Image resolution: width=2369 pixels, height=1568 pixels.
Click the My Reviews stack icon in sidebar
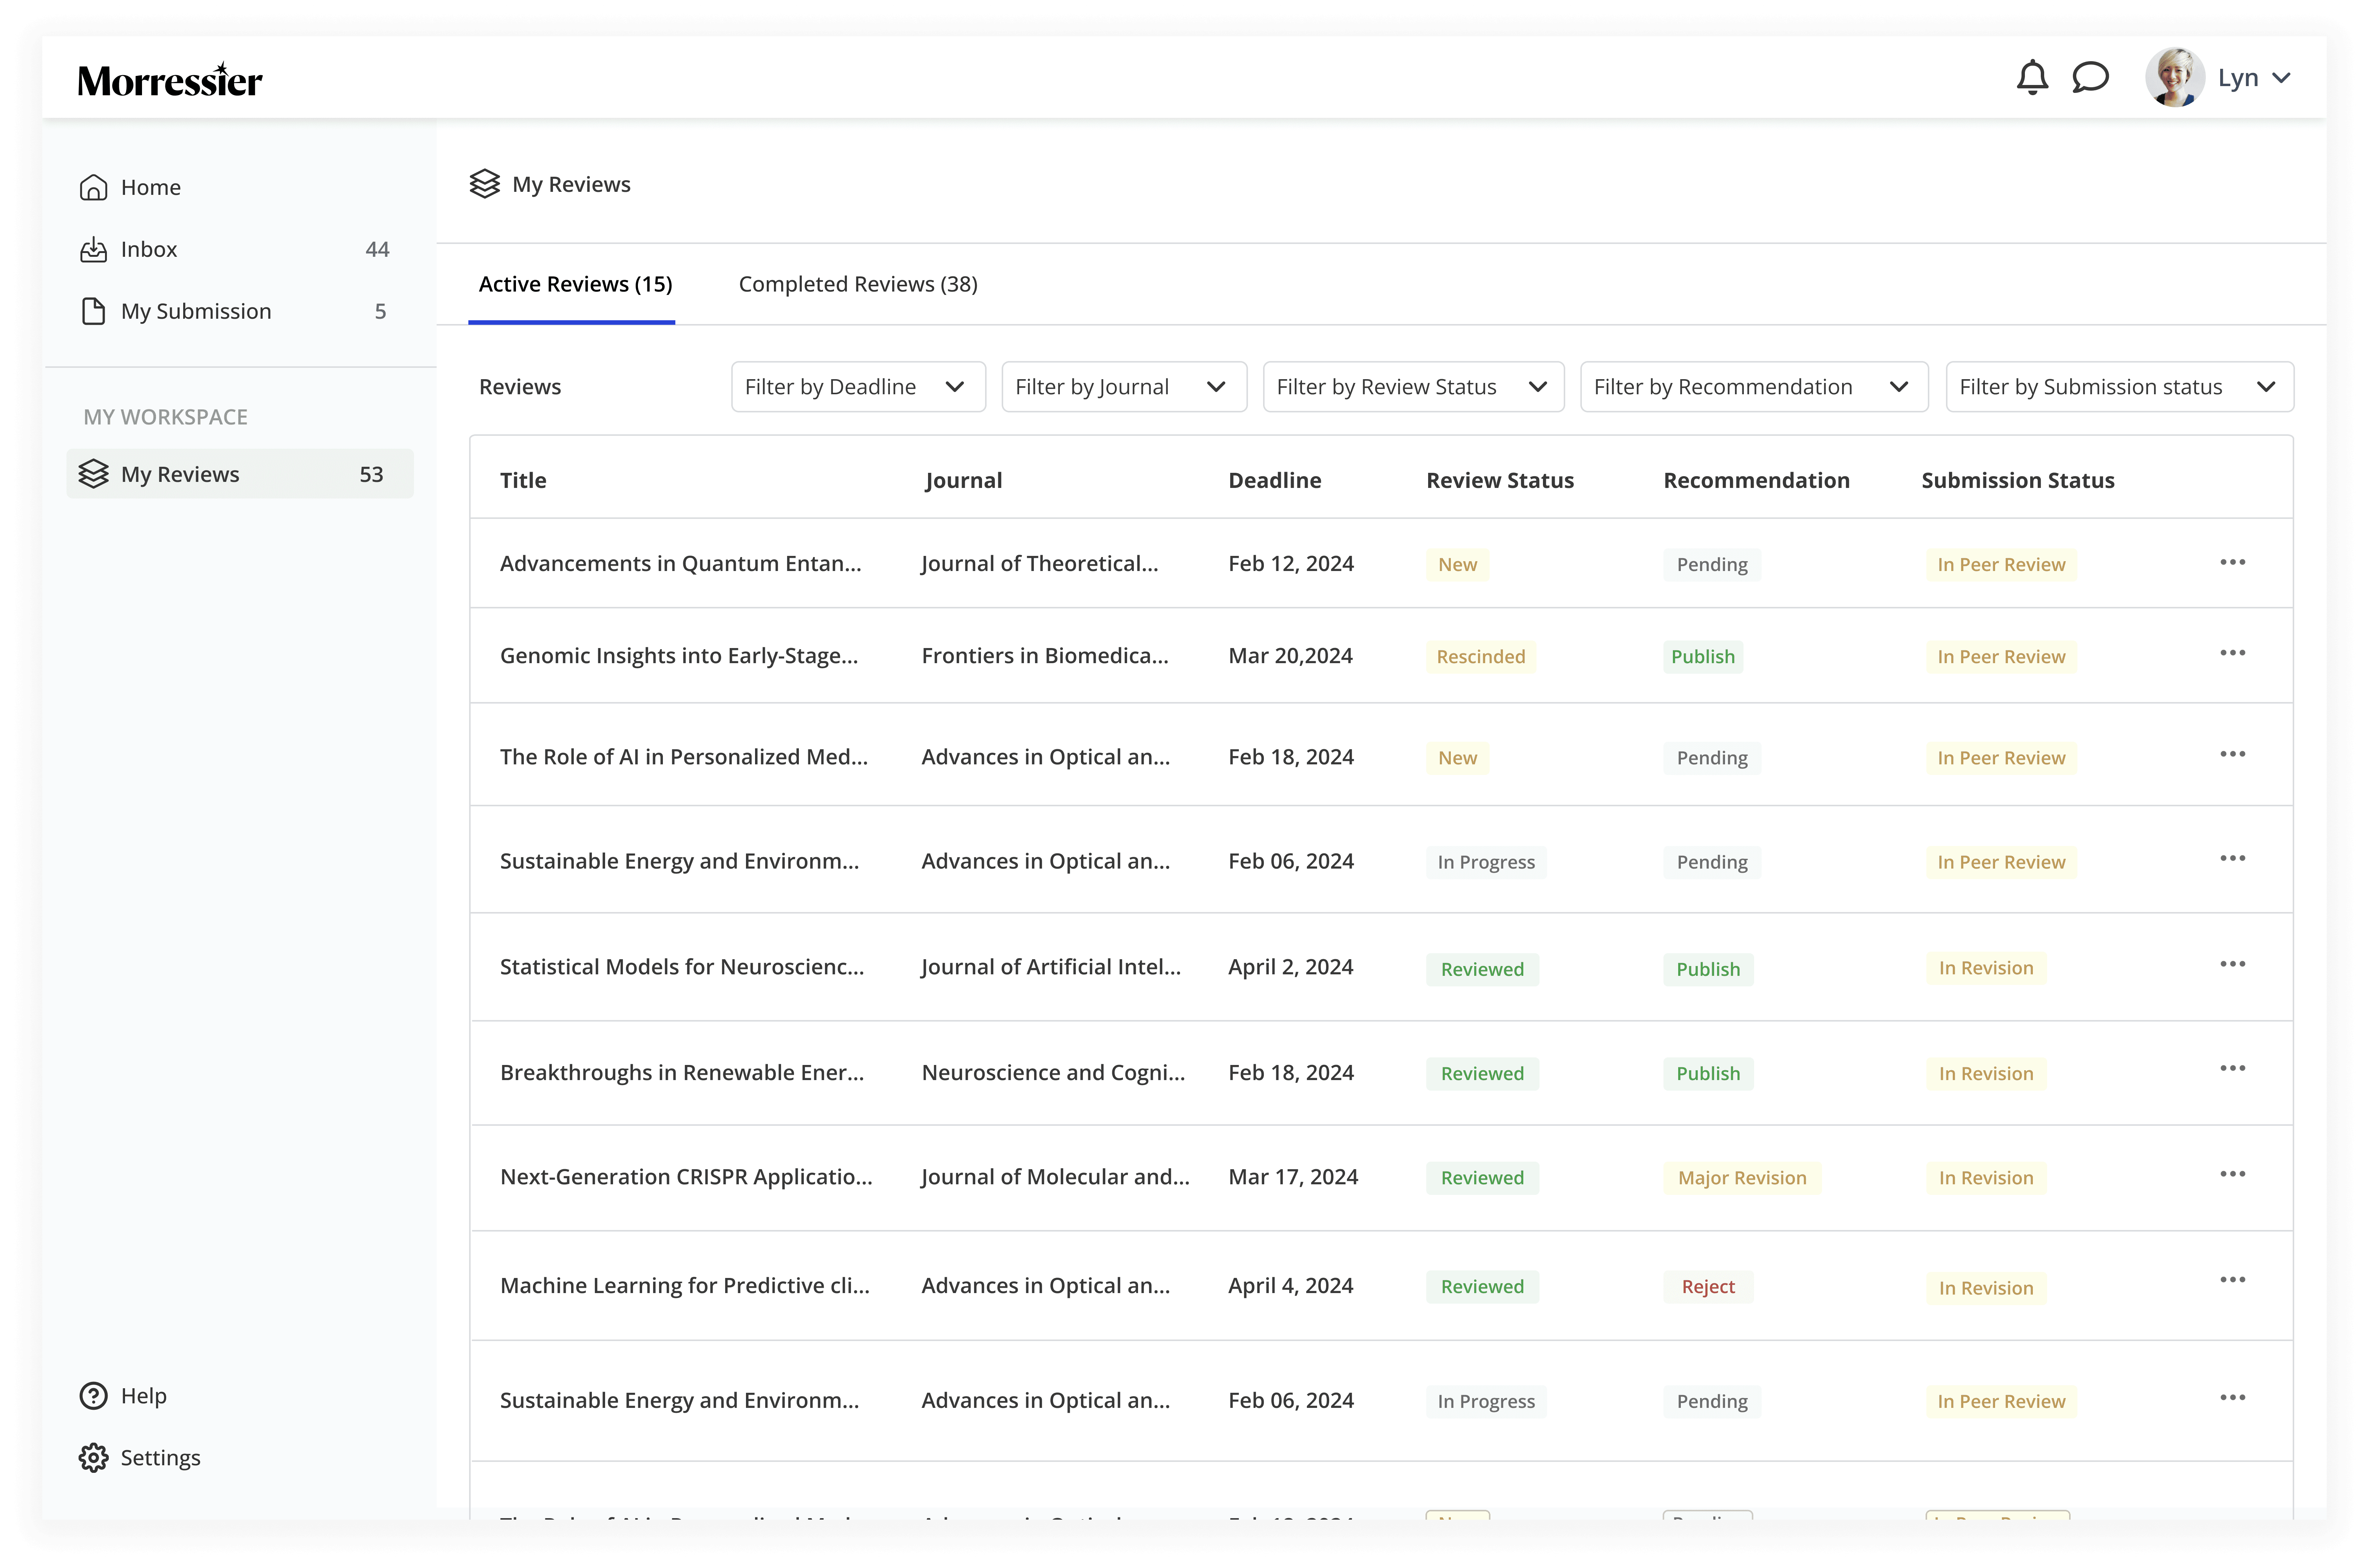click(93, 474)
